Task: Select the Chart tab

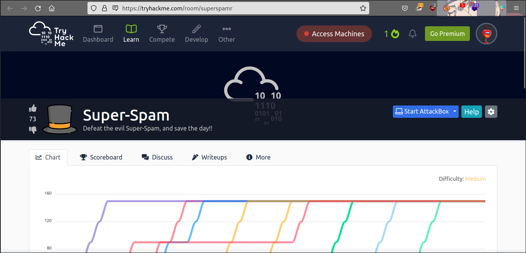Action: pos(48,157)
